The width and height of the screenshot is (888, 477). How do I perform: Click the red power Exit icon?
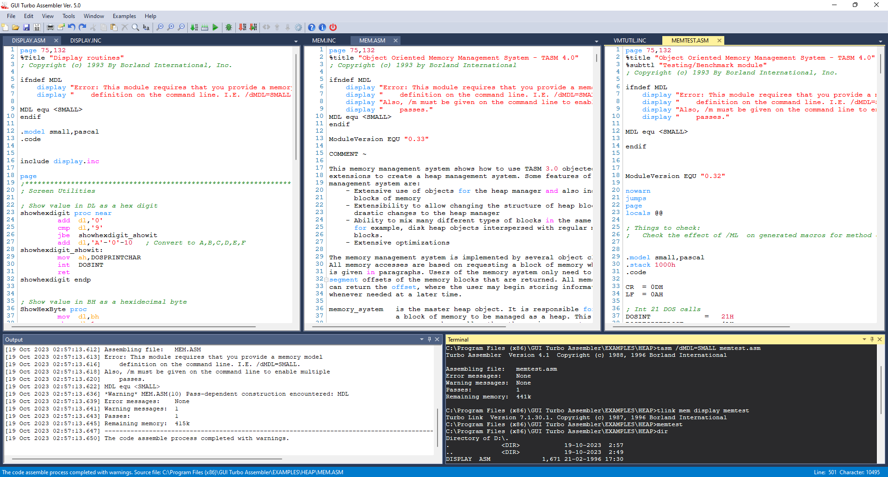333,28
